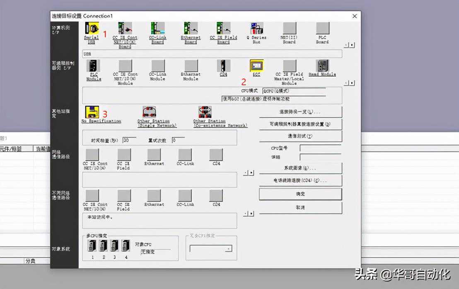Click the time-out seconds input field

(129, 140)
